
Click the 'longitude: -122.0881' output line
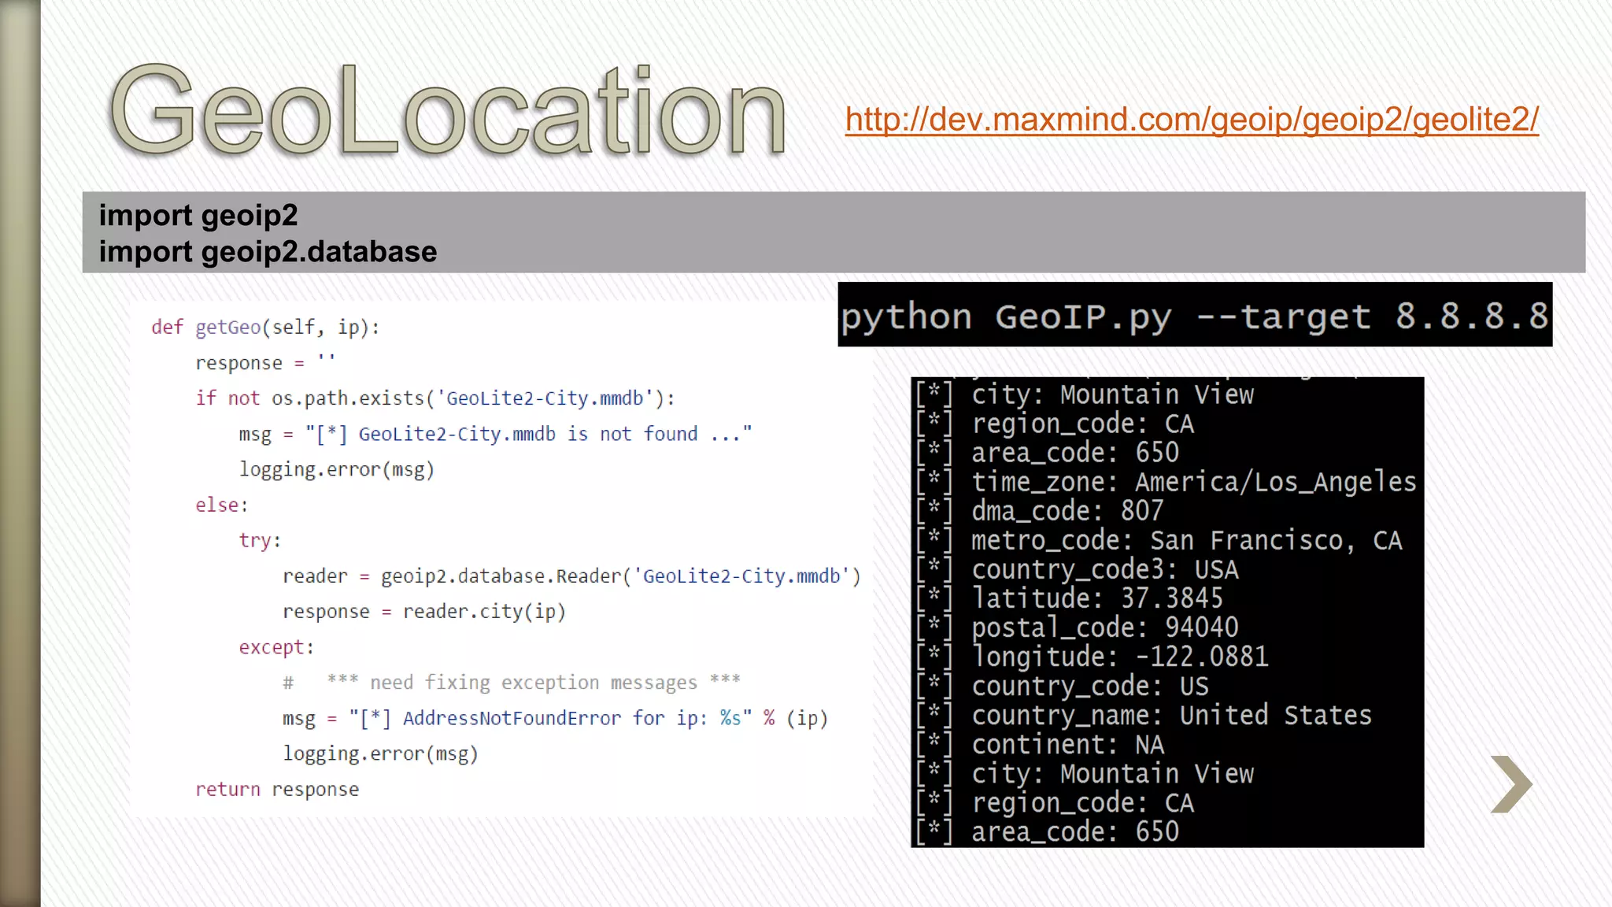tap(1119, 657)
